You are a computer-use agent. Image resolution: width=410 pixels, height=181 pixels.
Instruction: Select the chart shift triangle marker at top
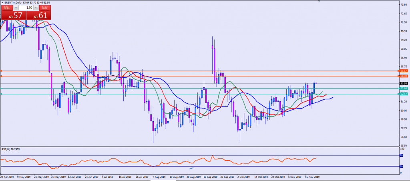click(x=319, y=2)
